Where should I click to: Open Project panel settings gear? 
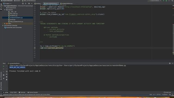point(29,4)
